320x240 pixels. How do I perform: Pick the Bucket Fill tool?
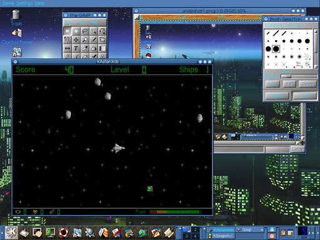94,49
